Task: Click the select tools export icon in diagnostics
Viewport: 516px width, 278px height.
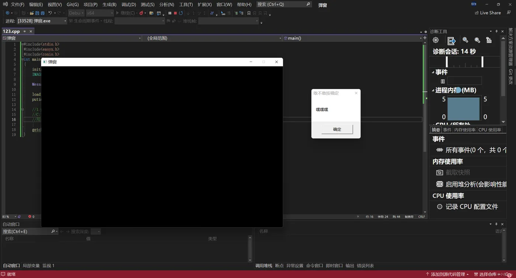Action: pos(451,41)
